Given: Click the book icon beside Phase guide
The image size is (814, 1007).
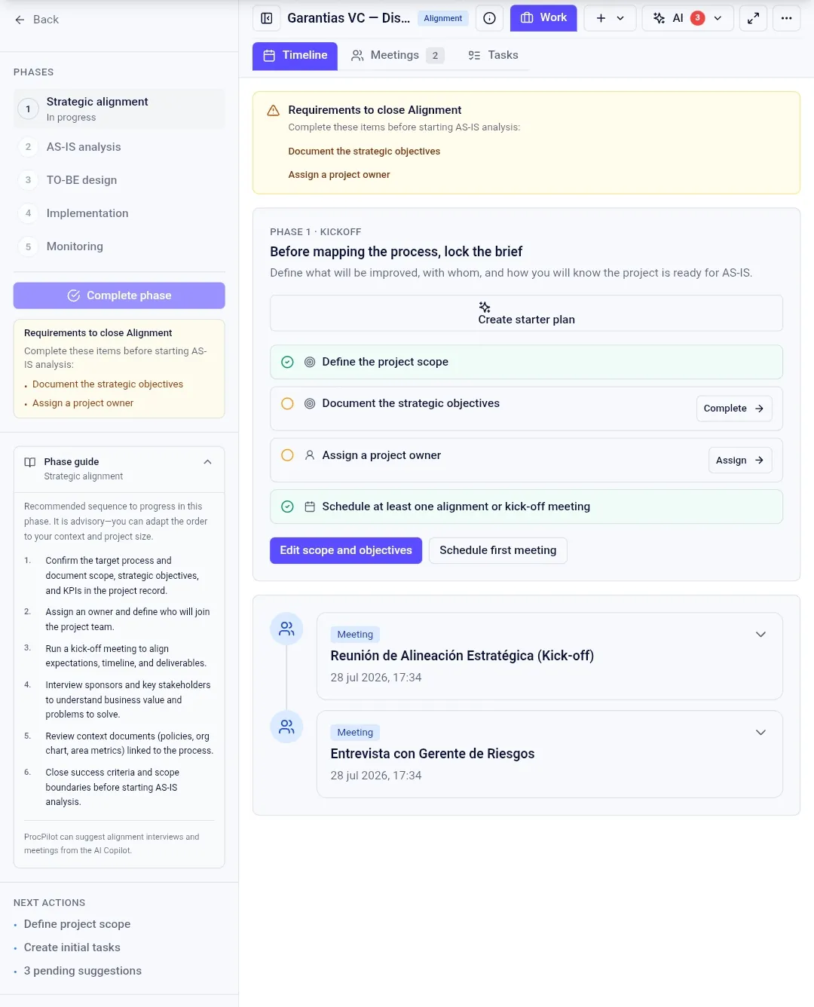Looking at the screenshot, I should (x=30, y=462).
